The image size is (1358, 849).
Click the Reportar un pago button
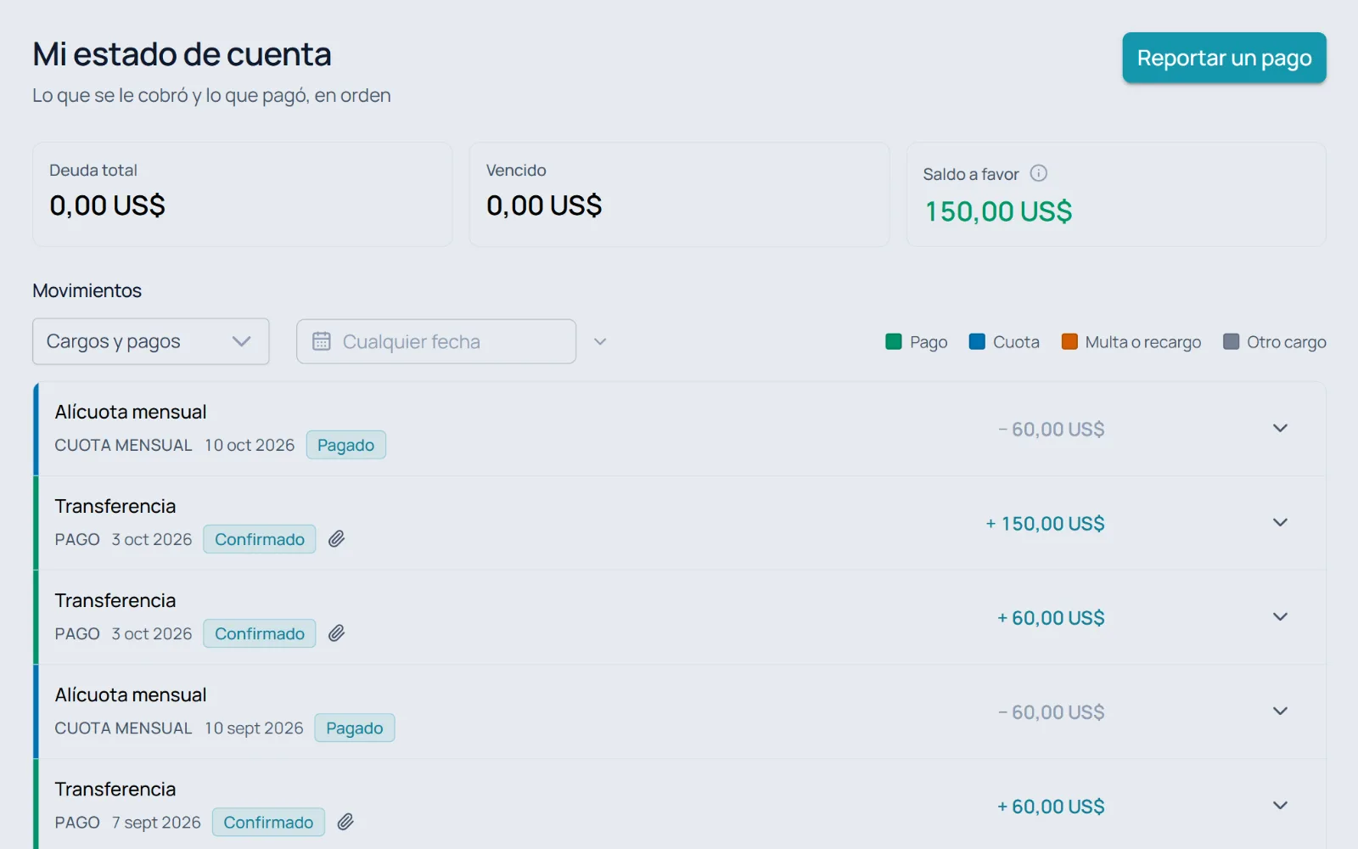coord(1224,58)
